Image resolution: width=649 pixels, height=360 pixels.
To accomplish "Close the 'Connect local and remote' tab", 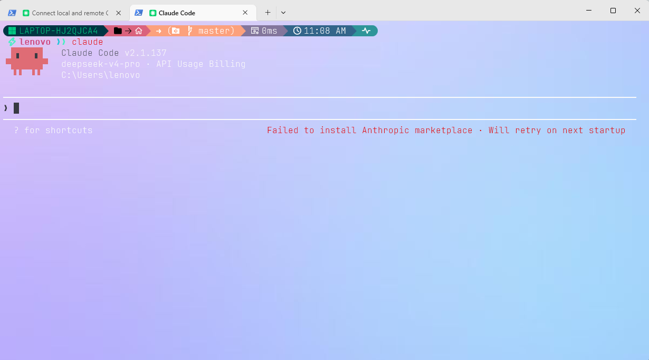I will click(118, 13).
